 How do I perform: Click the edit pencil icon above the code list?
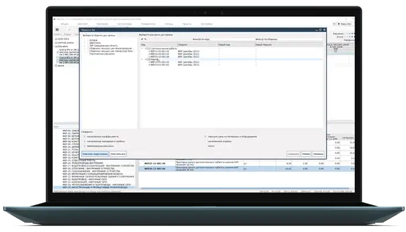click(x=147, y=39)
